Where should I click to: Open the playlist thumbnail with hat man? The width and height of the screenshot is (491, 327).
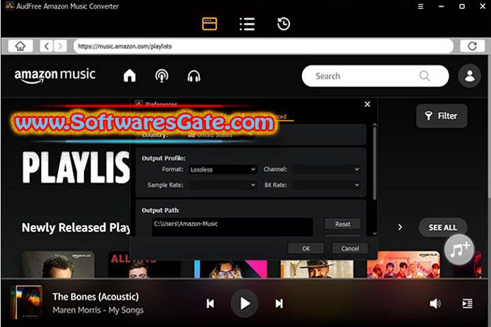[x=317, y=268]
